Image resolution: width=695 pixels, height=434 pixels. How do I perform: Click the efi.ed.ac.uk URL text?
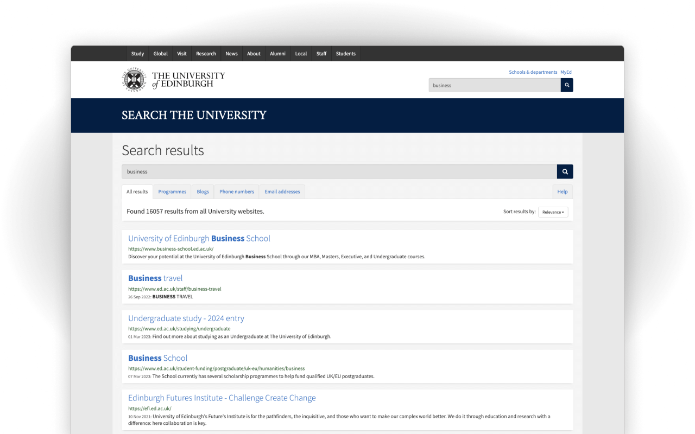(x=150, y=409)
